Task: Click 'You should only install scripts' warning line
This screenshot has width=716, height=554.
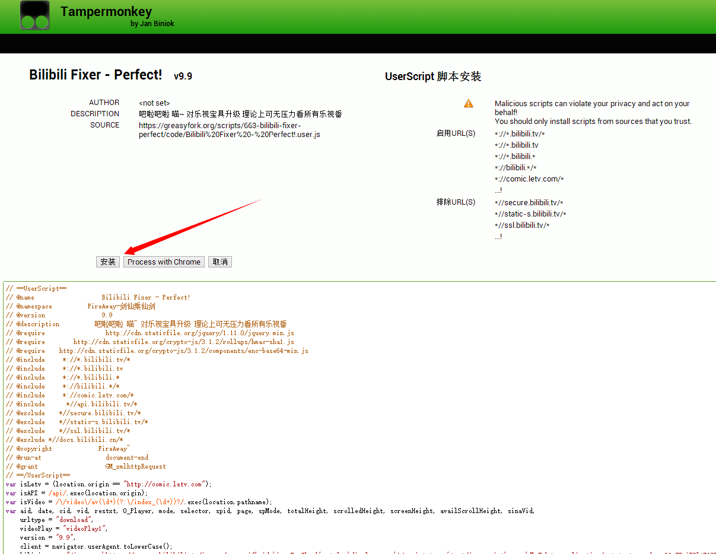Action: (593, 122)
